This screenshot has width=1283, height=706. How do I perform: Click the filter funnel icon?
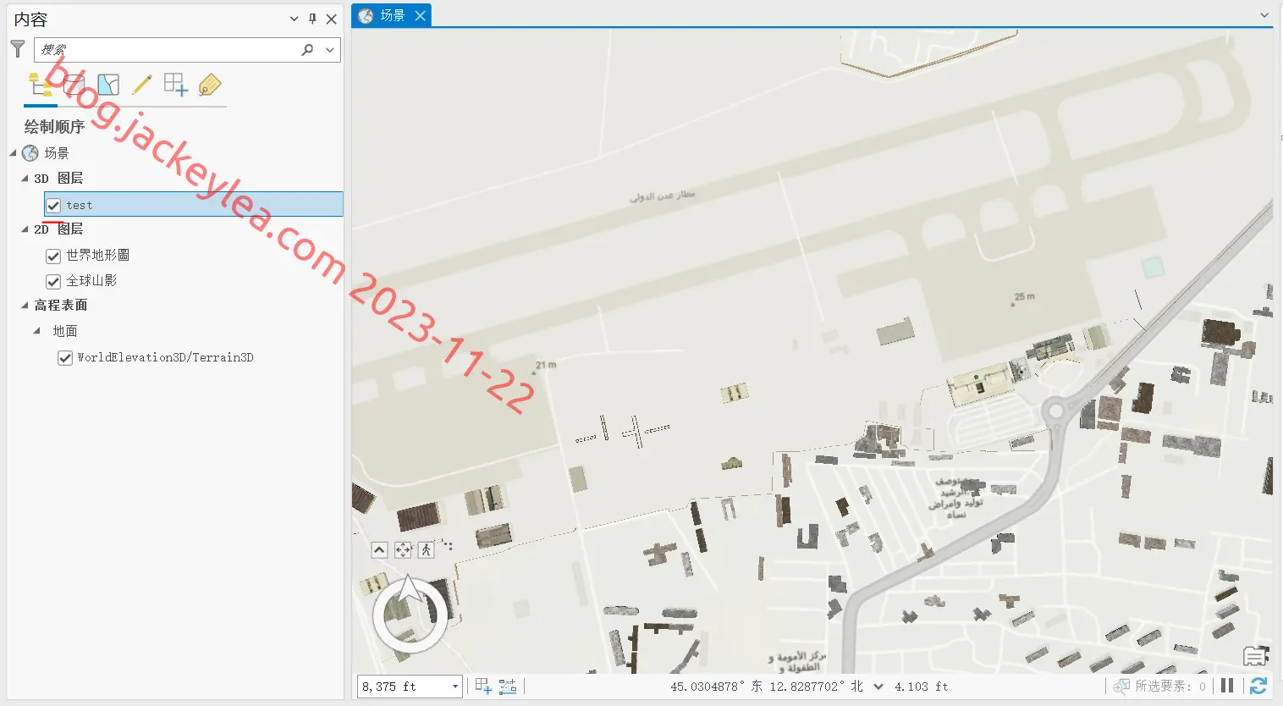pos(18,49)
